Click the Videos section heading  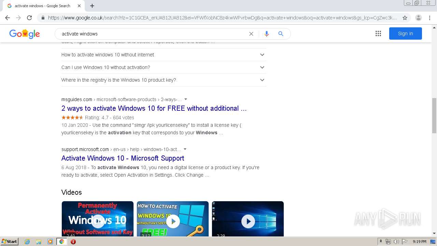tap(72, 192)
